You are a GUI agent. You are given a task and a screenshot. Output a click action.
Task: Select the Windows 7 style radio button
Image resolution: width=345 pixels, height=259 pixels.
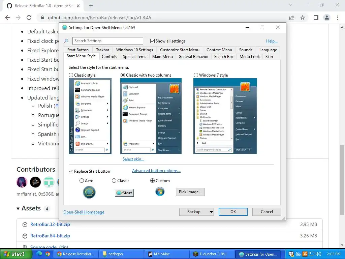(x=196, y=75)
